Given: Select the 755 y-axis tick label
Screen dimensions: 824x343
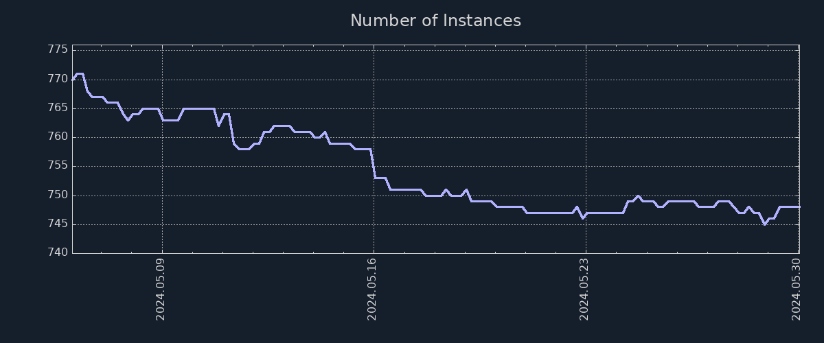Looking at the screenshot, I should tap(58, 166).
